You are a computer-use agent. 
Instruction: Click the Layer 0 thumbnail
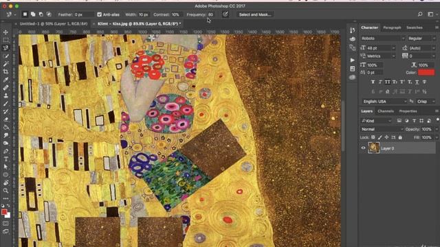click(x=373, y=148)
